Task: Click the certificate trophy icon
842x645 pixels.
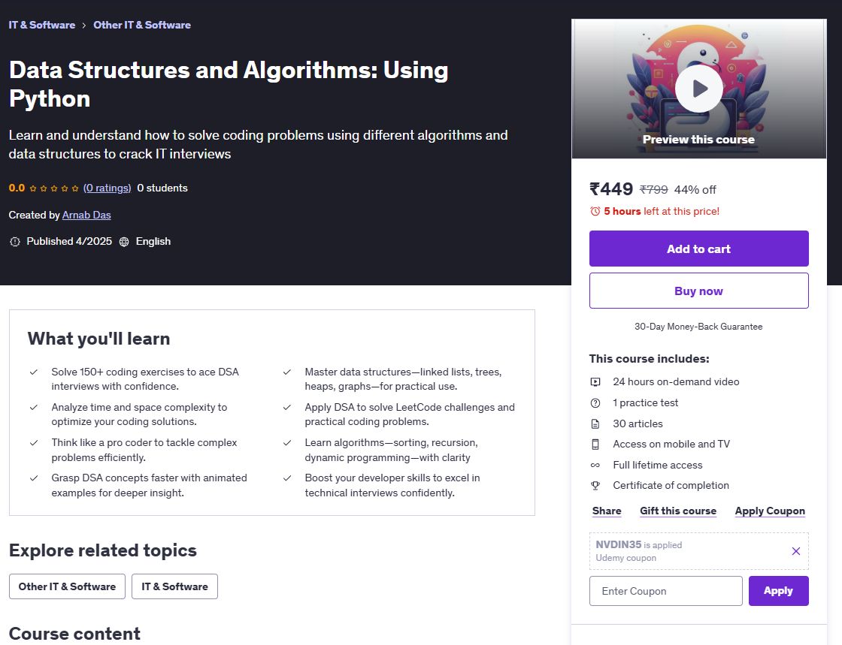Action: pos(595,485)
